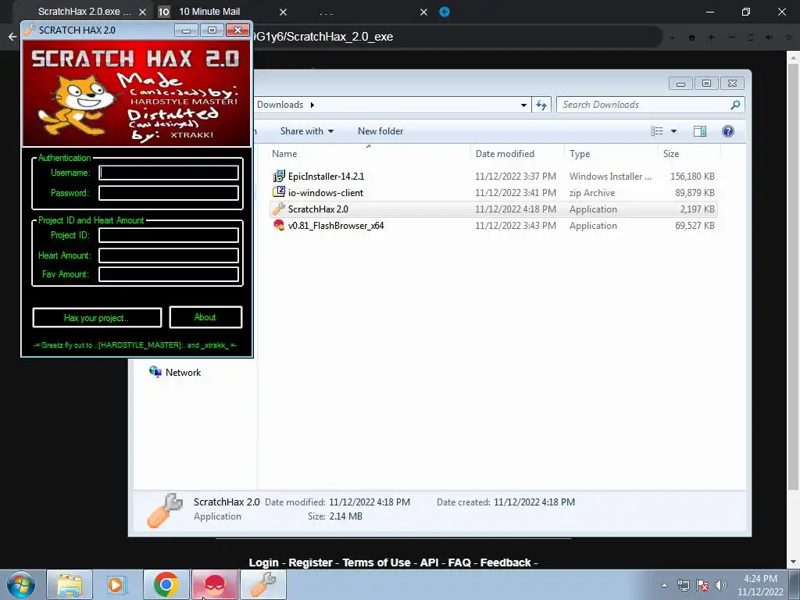Open the API link in page footer
The image size is (800, 600).
(429, 562)
